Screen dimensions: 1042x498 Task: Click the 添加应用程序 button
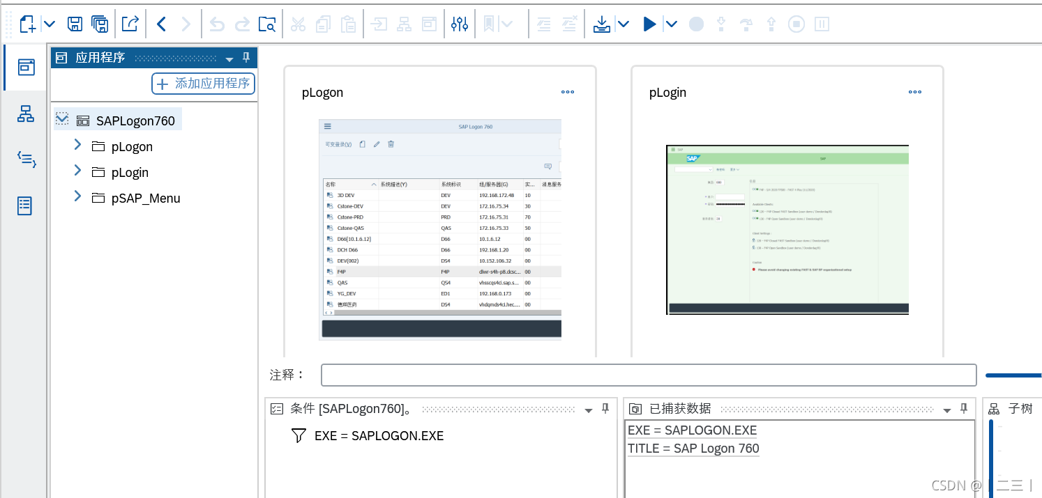(x=203, y=84)
